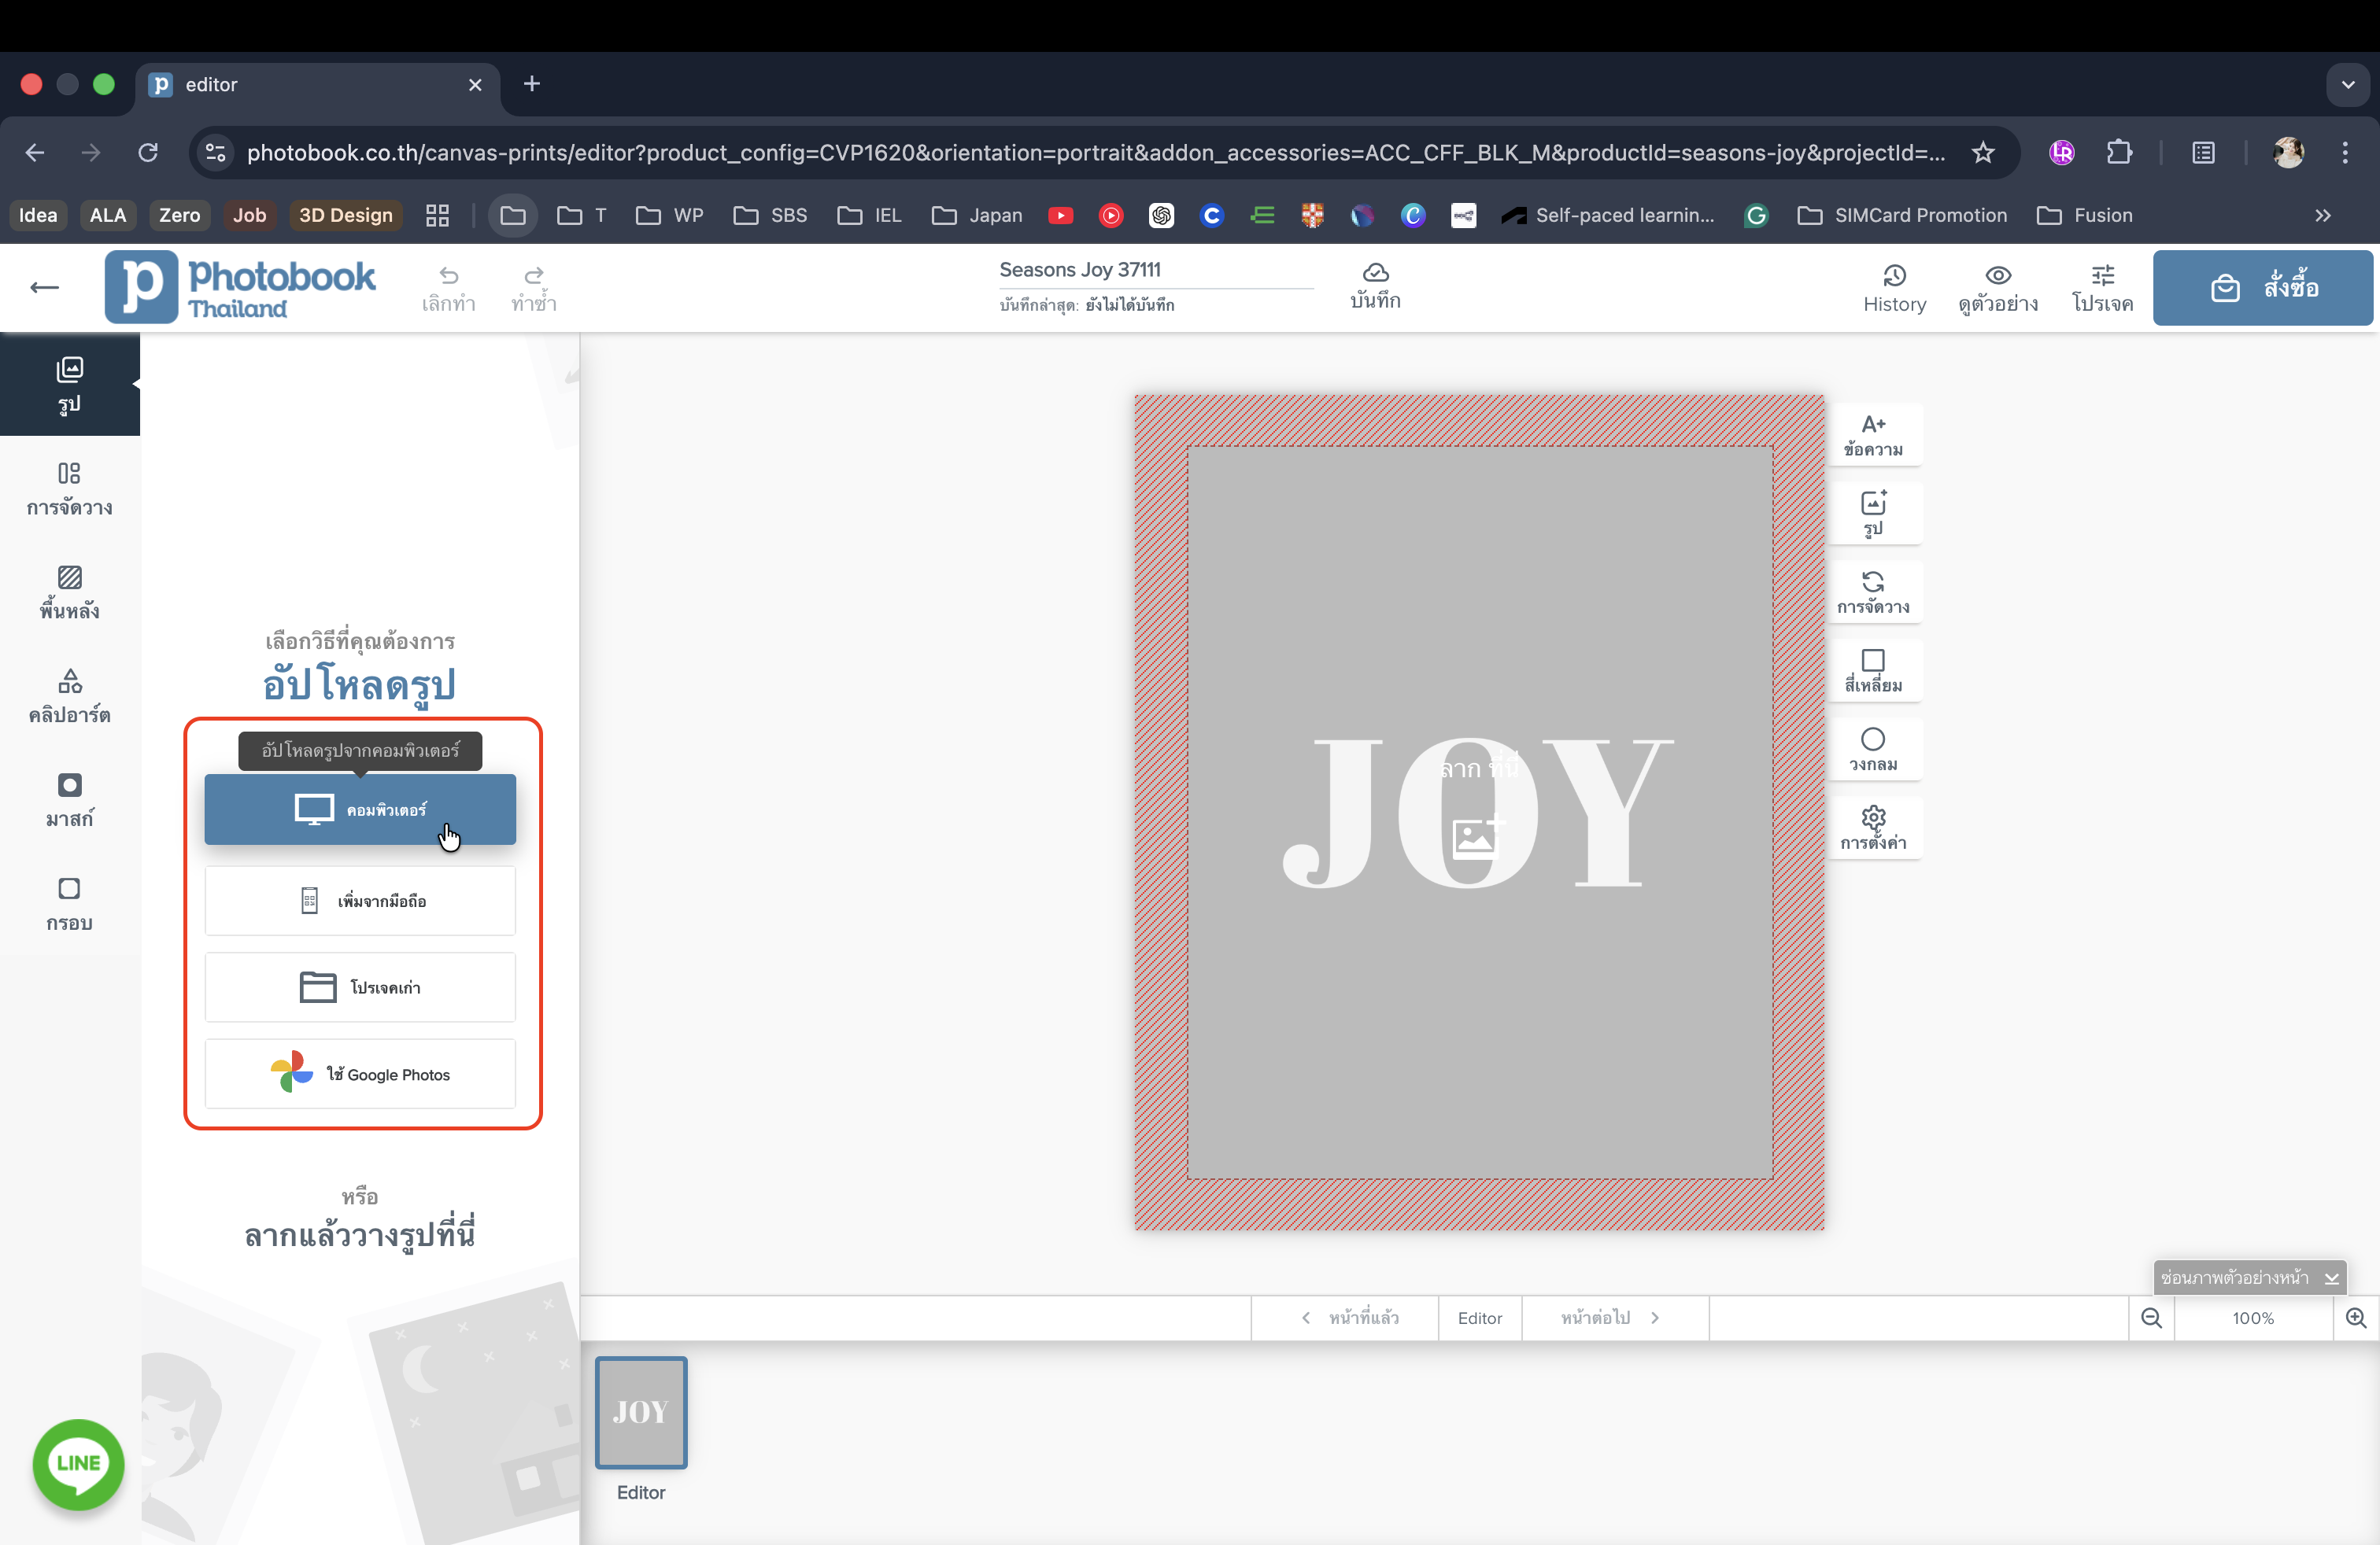Image resolution: width=2380 pixels, height=1545 pixels.
Task: Expand the bookmarks overflow chevron
Action: click(2323, 215)
